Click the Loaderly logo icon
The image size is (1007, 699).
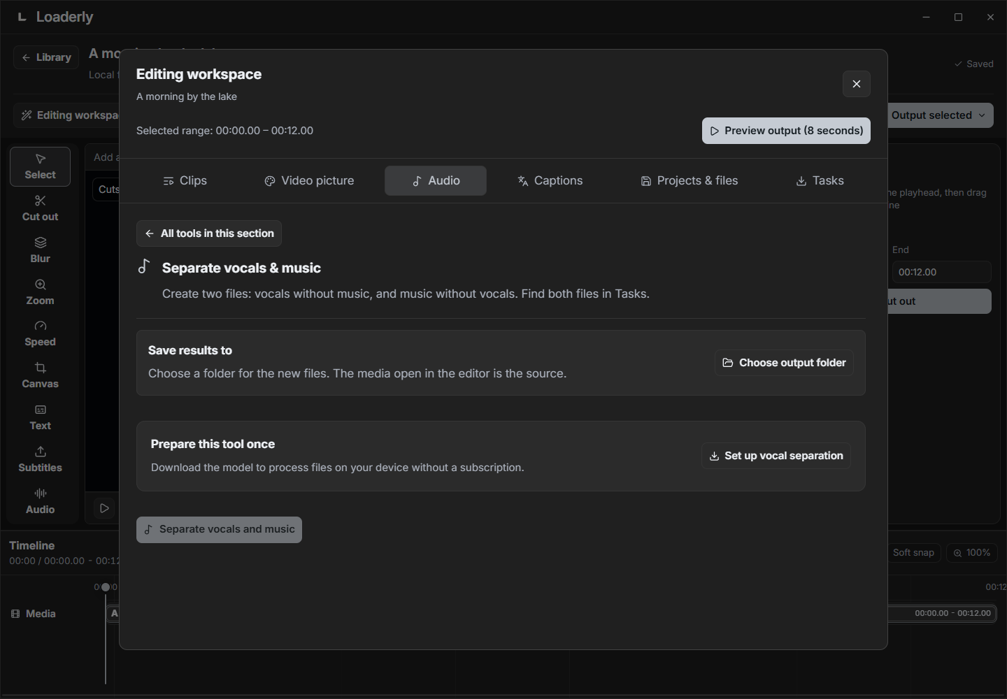(x=22, y=17)
